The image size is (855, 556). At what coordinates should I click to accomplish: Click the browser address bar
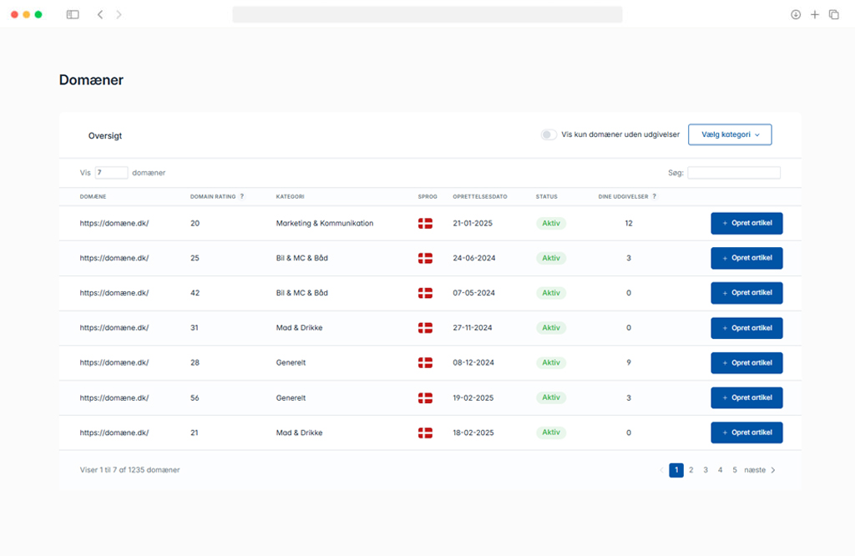tap(427, 14)
